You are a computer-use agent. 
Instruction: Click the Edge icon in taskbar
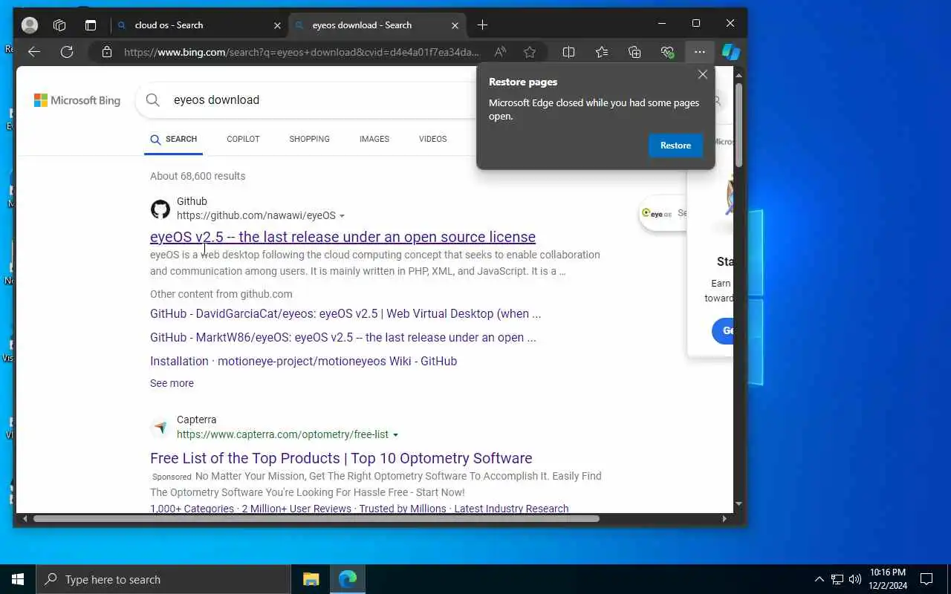tap(347, 579)
